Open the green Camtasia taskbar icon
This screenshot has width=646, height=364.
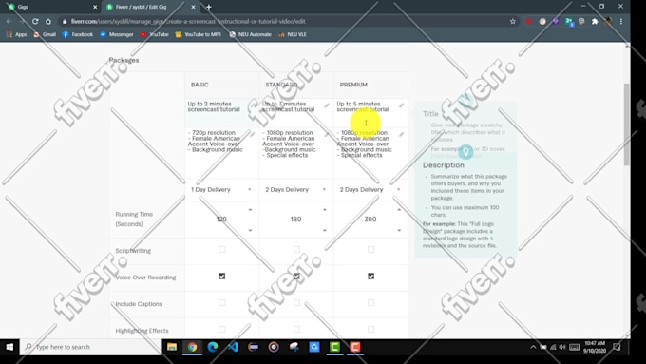coord(334,347)
